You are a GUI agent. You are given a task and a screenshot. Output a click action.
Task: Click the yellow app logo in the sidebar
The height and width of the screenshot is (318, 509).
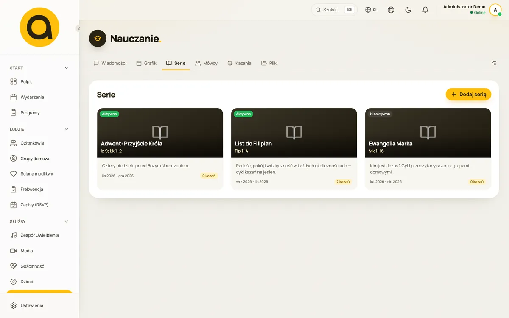(39, 27)
